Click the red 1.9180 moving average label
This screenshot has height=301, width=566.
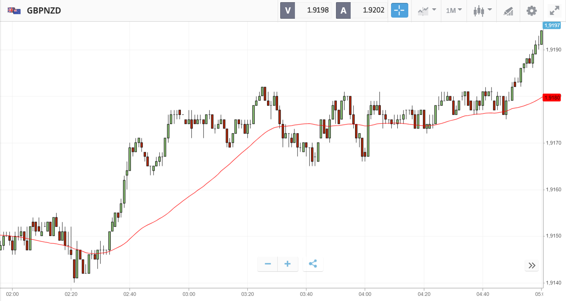click(x=552, y=98)
